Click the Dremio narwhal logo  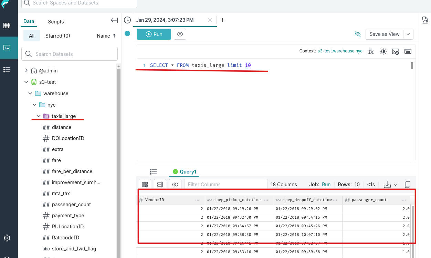(6, 3)
